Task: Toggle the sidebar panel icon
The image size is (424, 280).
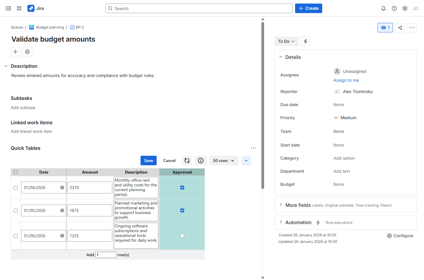Action: point(8,8)
